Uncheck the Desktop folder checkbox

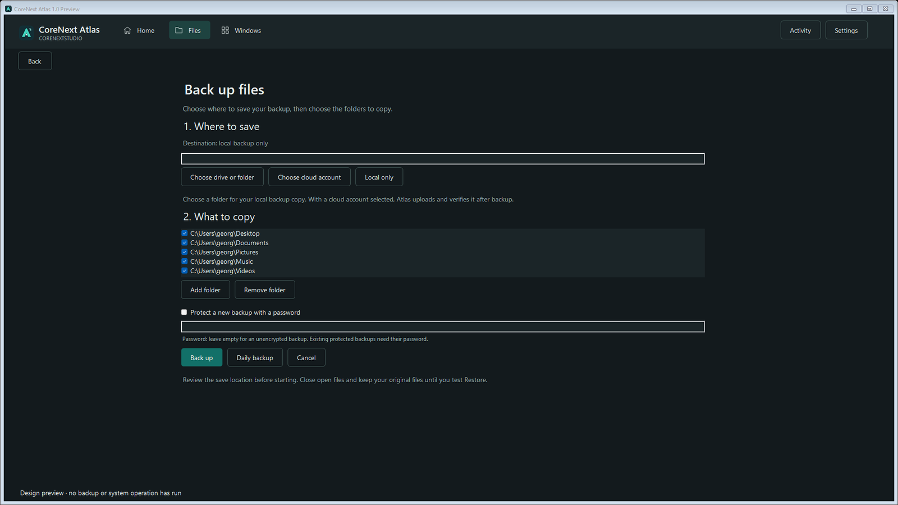click(184, 233)
